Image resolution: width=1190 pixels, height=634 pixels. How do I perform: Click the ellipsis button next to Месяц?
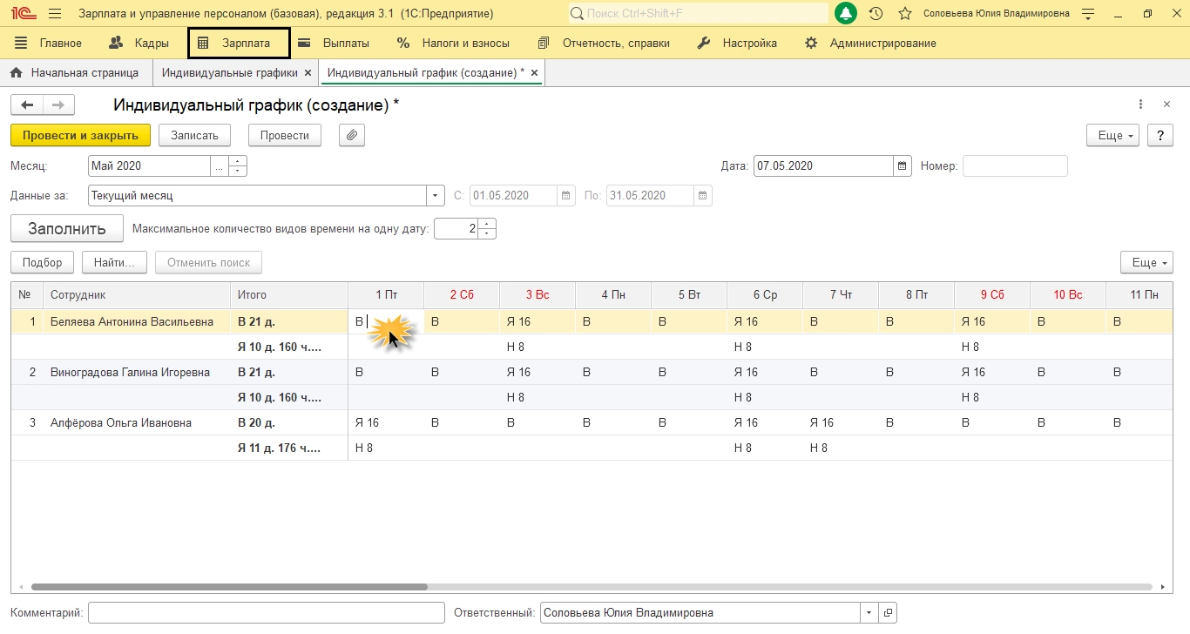pos(219,166)
